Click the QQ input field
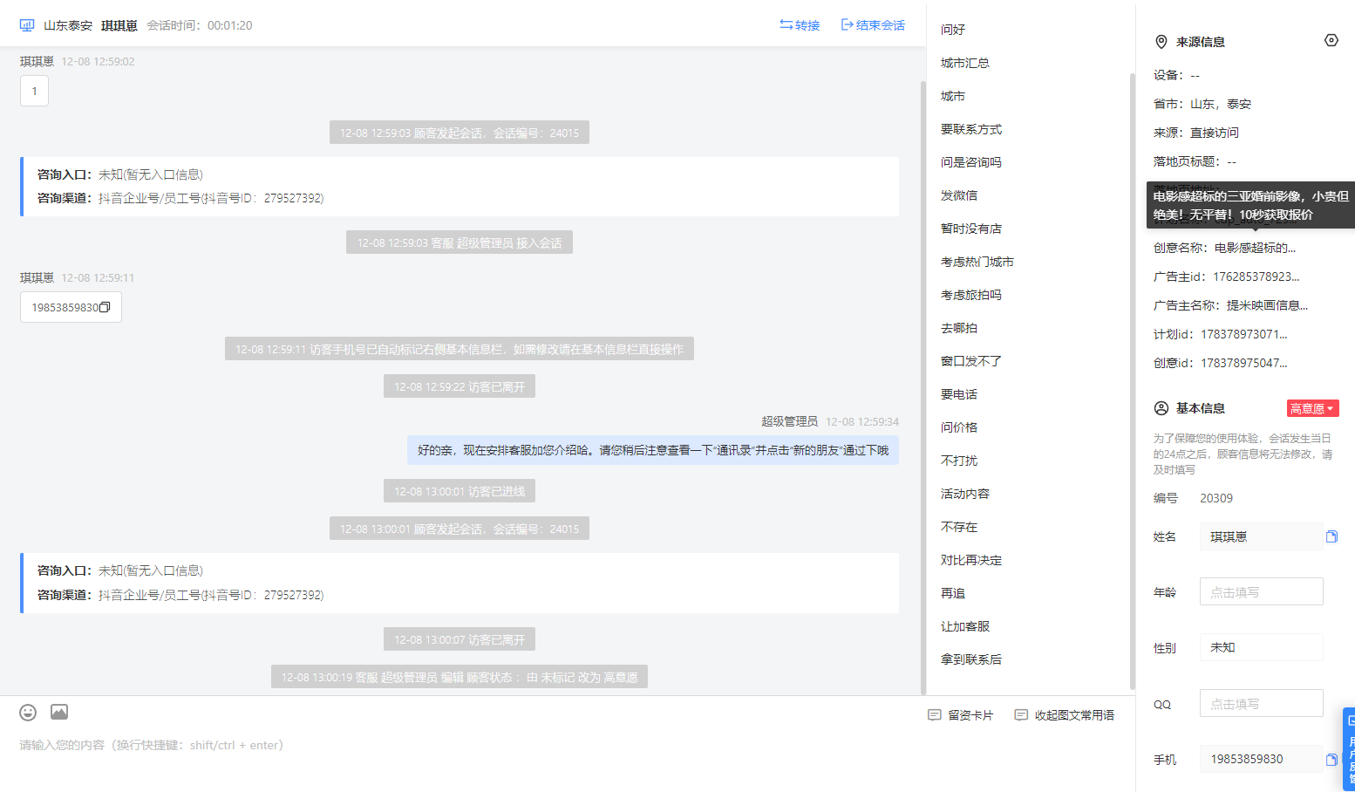The height and width of the screenshot is (792, 1355). [x=1261, y=703]
